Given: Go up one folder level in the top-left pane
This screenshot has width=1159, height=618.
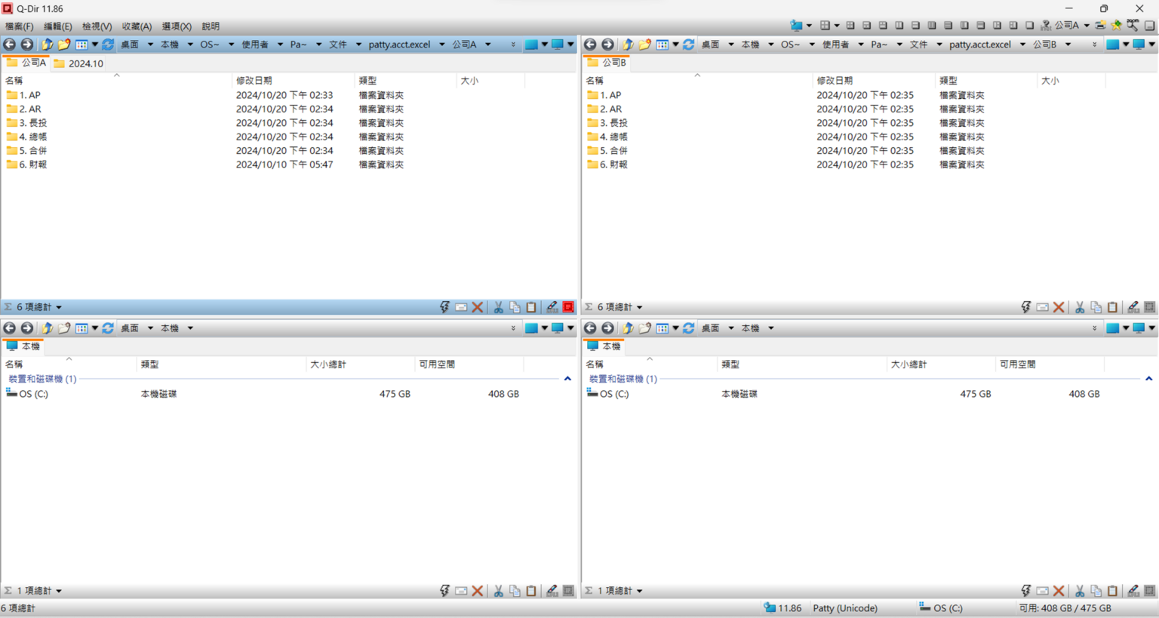Looking at the screenshot, I should pyautogui.click(x=48, y=45).
